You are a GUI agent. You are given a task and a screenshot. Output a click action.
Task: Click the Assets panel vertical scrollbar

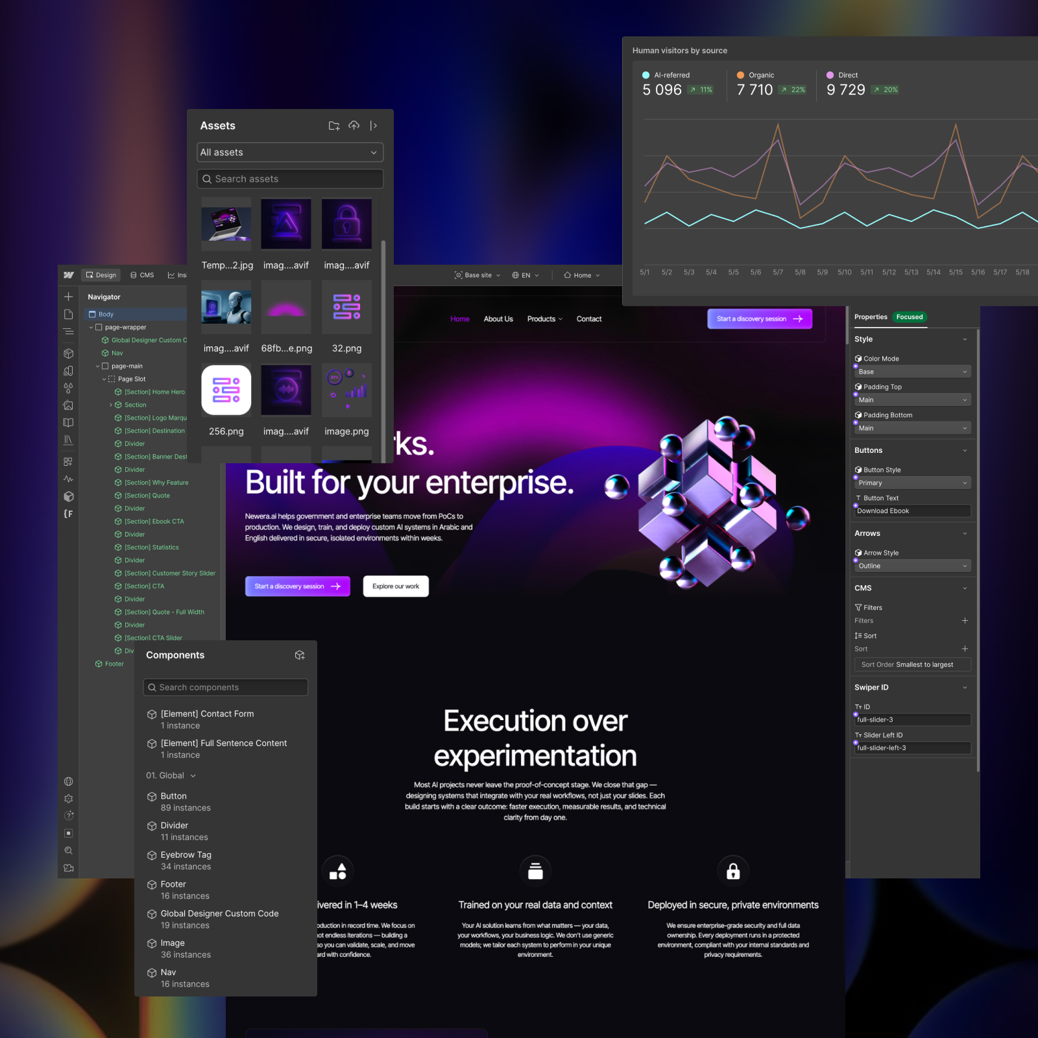click(x=383, y=350)
